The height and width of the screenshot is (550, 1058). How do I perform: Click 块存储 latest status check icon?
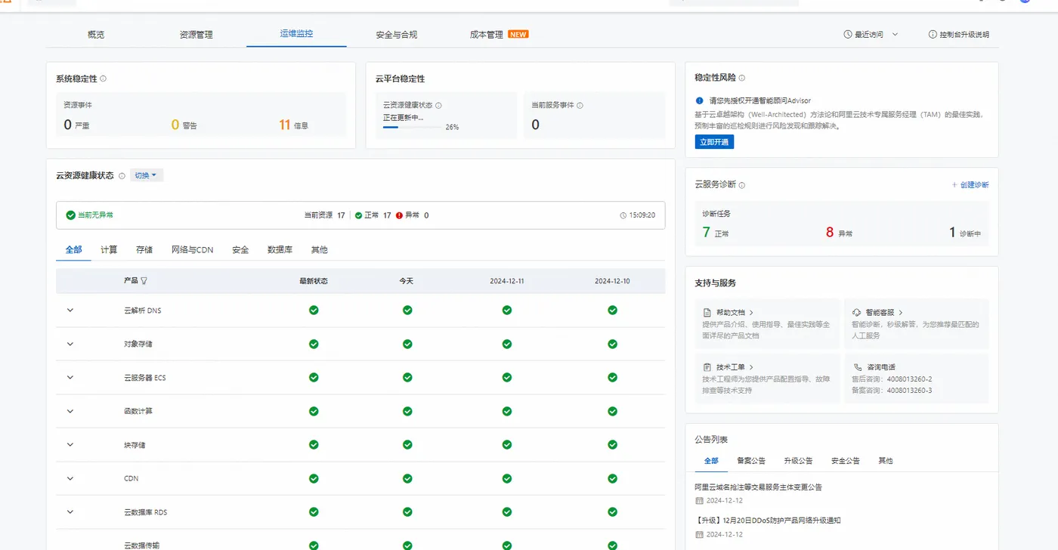point(314,445)
